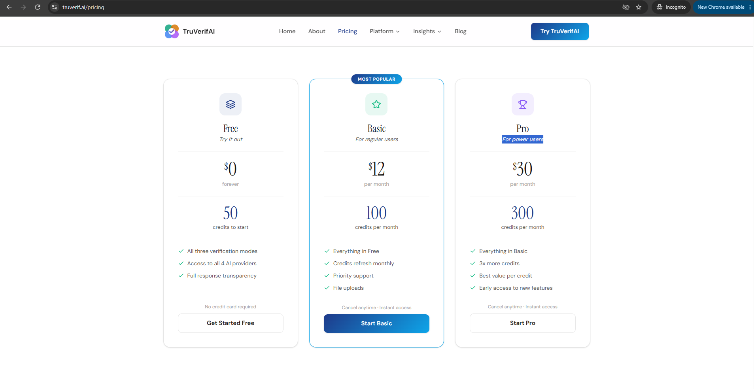The height and width of the screenshot is (389, 754).
Task: Click Get Started Free button
Action: pyautogui.click(x=231, y=323)
